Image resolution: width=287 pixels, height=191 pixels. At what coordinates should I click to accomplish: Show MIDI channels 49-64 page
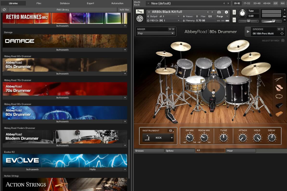pyautogui.click(x=267, y=3)
